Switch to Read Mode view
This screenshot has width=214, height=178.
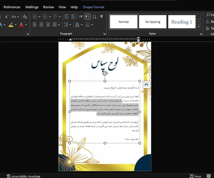pyautogui.click(x=209, y=176)
